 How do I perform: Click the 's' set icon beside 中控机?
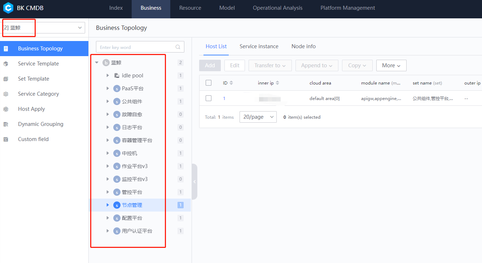point(117,153)
